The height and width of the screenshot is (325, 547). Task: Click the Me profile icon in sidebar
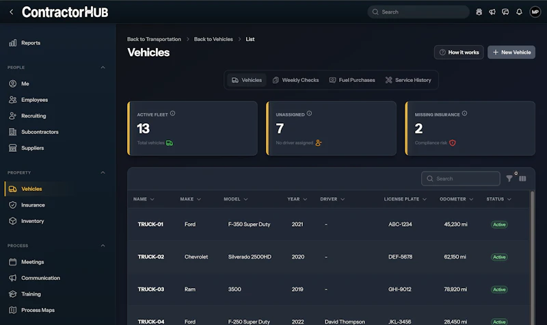coord(12,83)
